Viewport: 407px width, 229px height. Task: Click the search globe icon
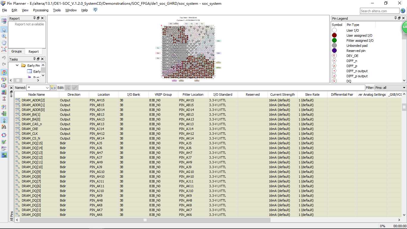click(x=403, y=11)
